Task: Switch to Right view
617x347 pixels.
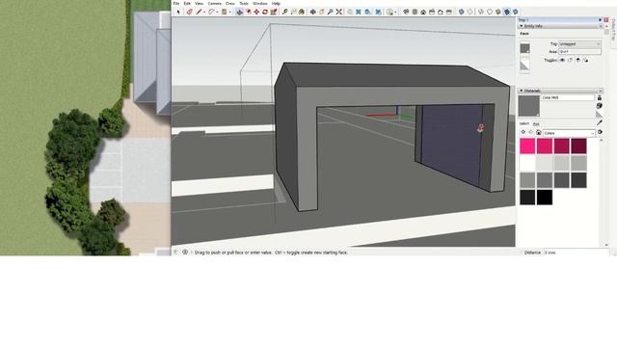Action: pyautogui.click(x=432, y=12)
